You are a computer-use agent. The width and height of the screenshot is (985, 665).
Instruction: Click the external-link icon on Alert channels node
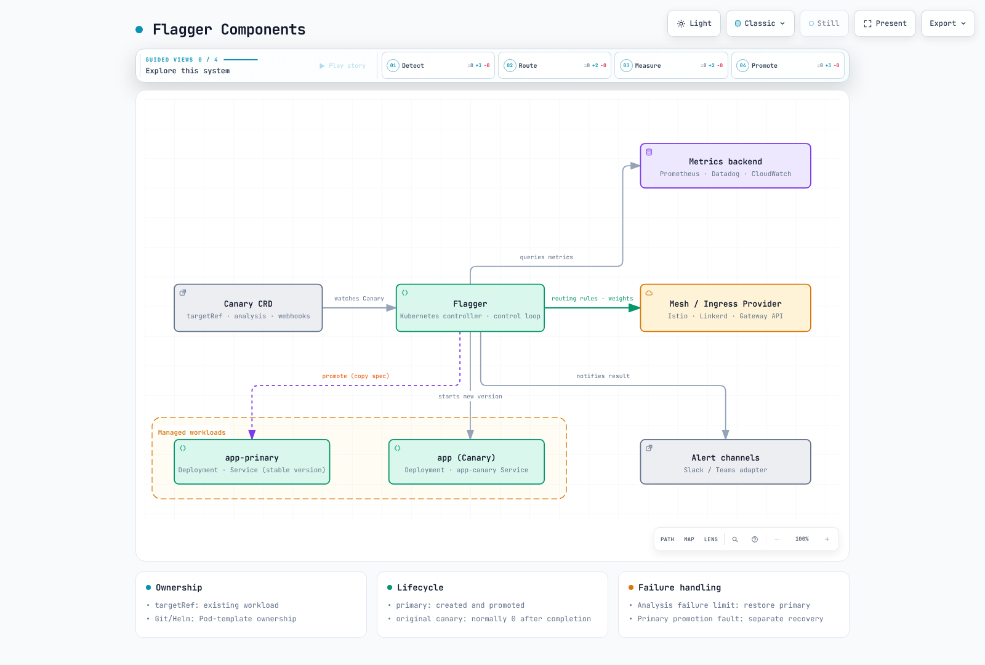point(649,448)
